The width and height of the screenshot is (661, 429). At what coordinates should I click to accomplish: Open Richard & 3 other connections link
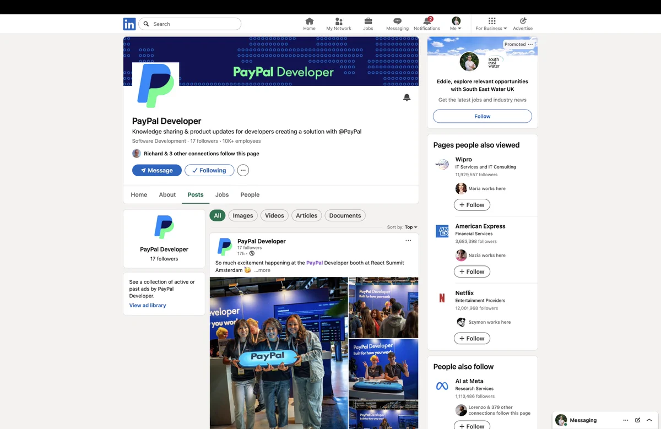click(202, 154)
